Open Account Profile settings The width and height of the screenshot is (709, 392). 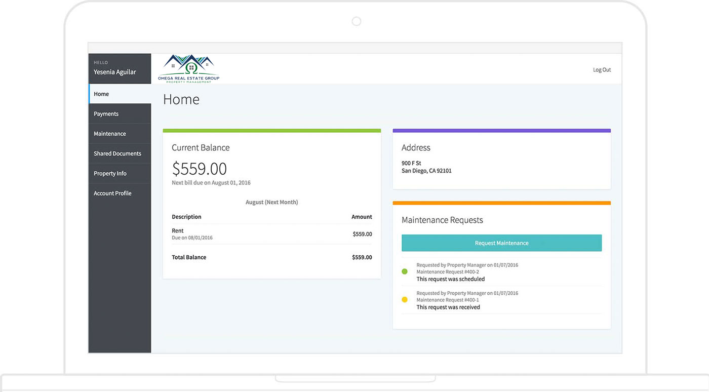pos(120,193)
